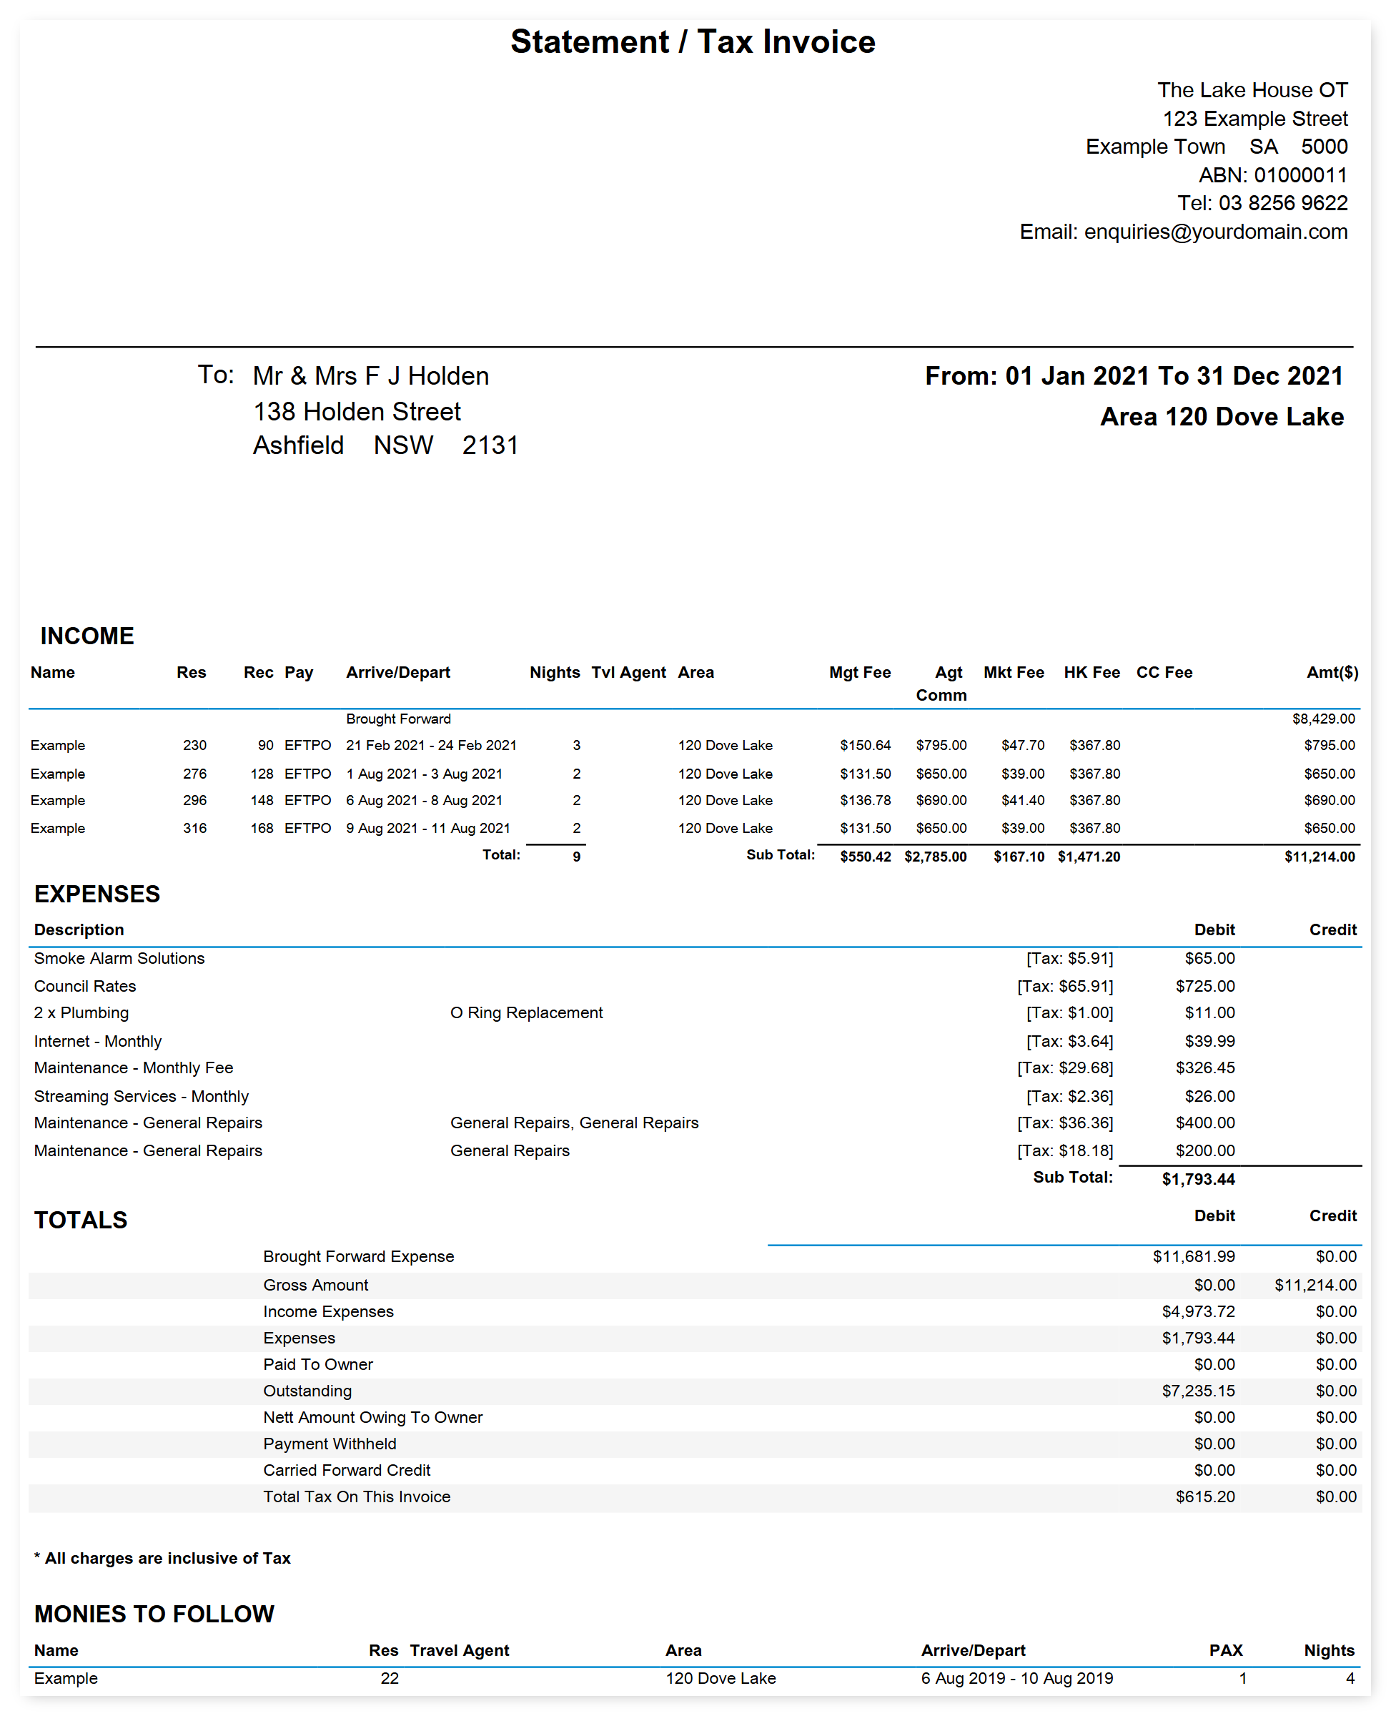Click the INCOME section heading
The height and width of the screenshot is (1716, 1391).
87,636
